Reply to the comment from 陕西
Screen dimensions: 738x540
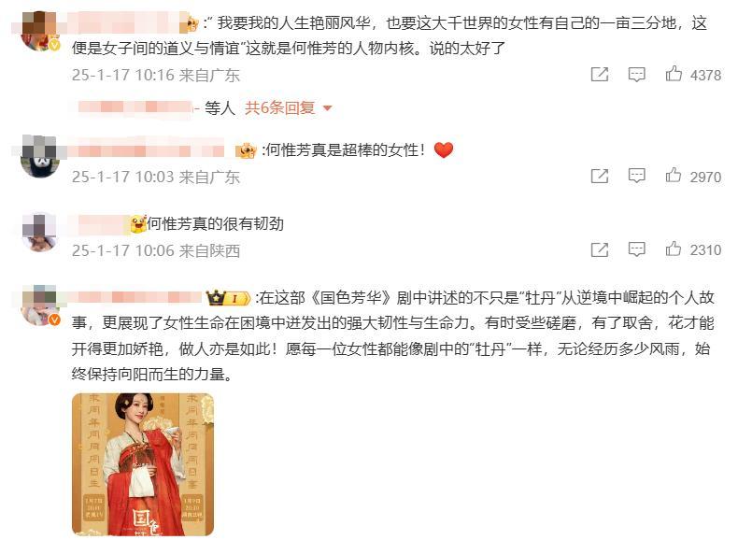636,249
